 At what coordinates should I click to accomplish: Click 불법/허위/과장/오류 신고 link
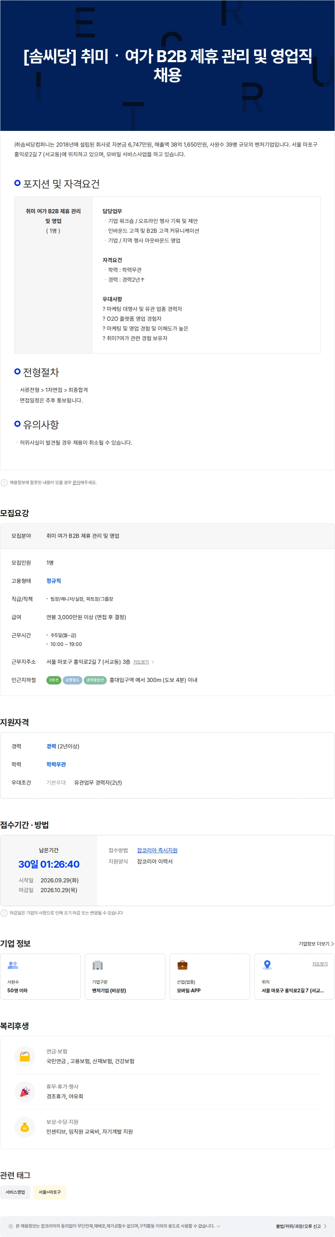tap(301, 1226)
